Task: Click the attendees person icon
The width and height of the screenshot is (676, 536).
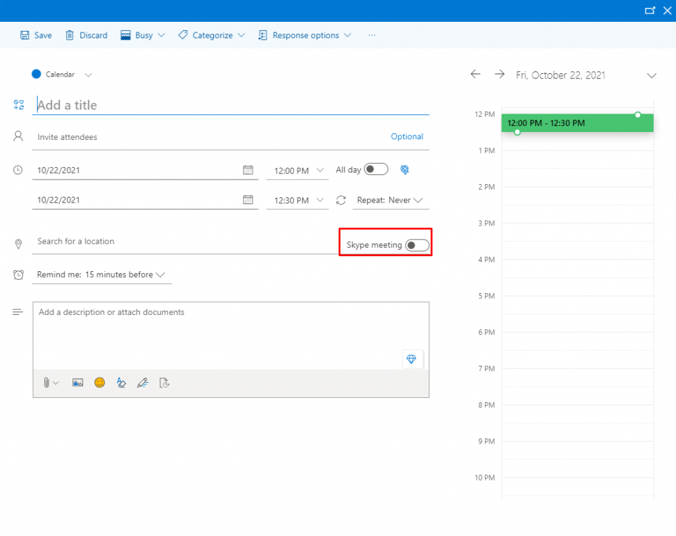Action: tap(18, 136)
